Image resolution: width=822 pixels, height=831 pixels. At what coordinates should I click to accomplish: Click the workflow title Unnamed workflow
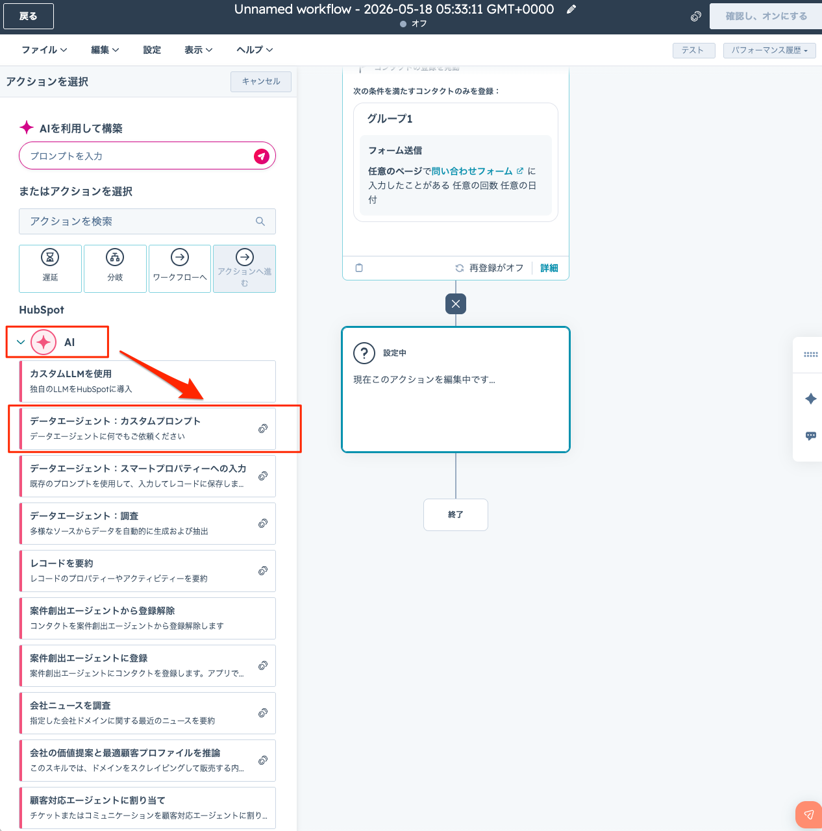pyautogui.click(x=394, y=9)
